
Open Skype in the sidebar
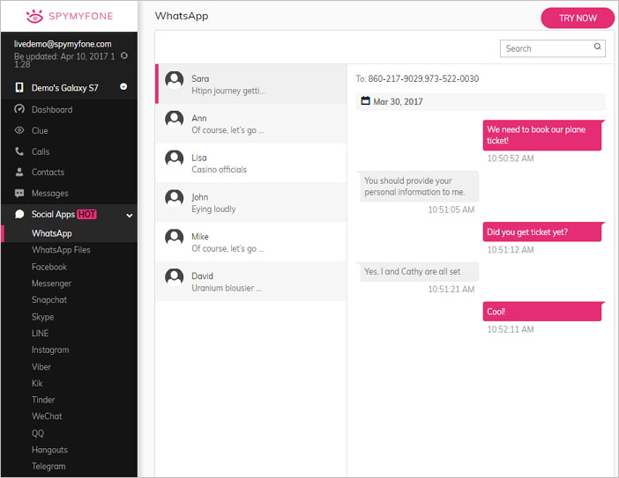coord(42,317)
